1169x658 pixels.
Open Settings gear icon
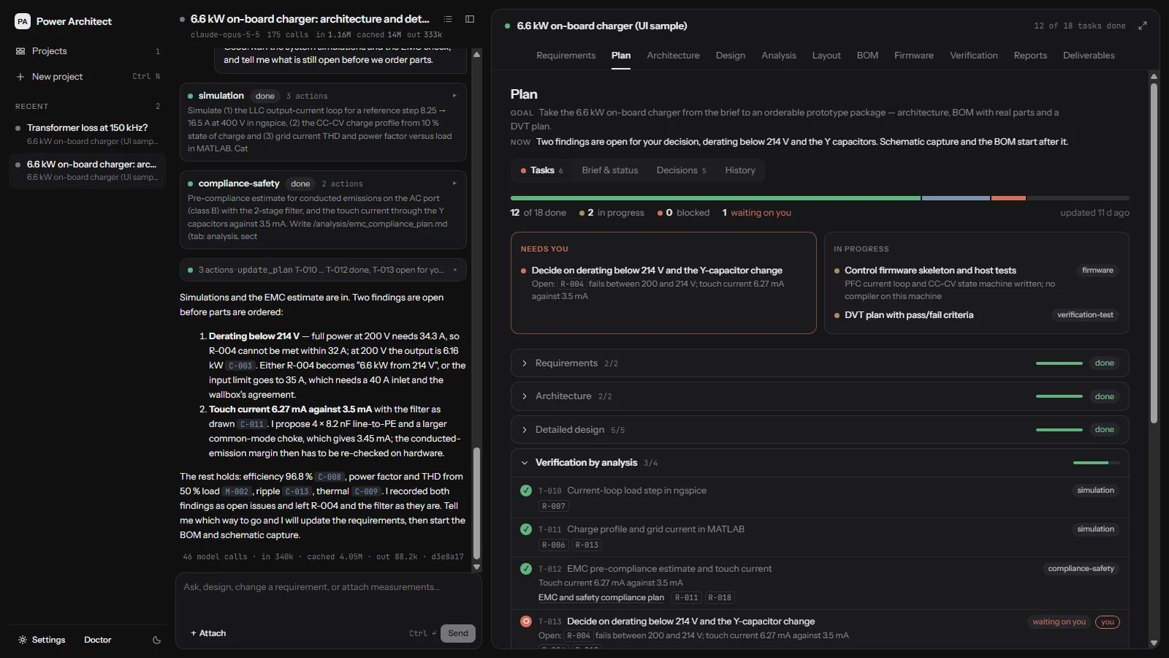[x=23, y=640]
